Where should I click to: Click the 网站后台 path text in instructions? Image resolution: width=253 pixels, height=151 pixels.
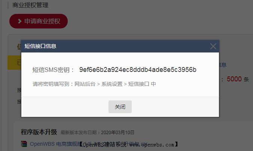coord(85,84)
